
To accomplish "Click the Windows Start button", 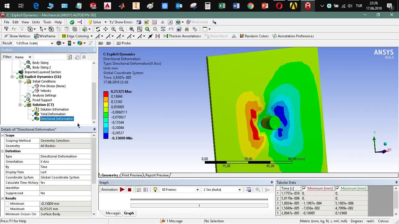I will 7,6.
